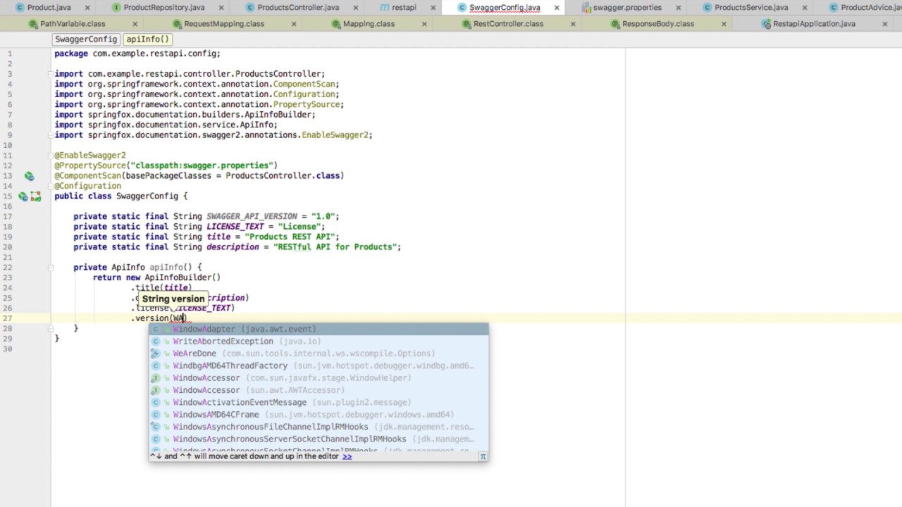Click bean dependencies gutter icon on line 15
This screenshot has width=902, height=507.
(35, 196)
